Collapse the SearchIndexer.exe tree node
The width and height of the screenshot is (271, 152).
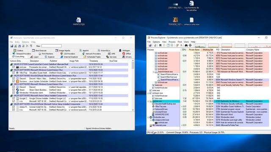(153, 72)
